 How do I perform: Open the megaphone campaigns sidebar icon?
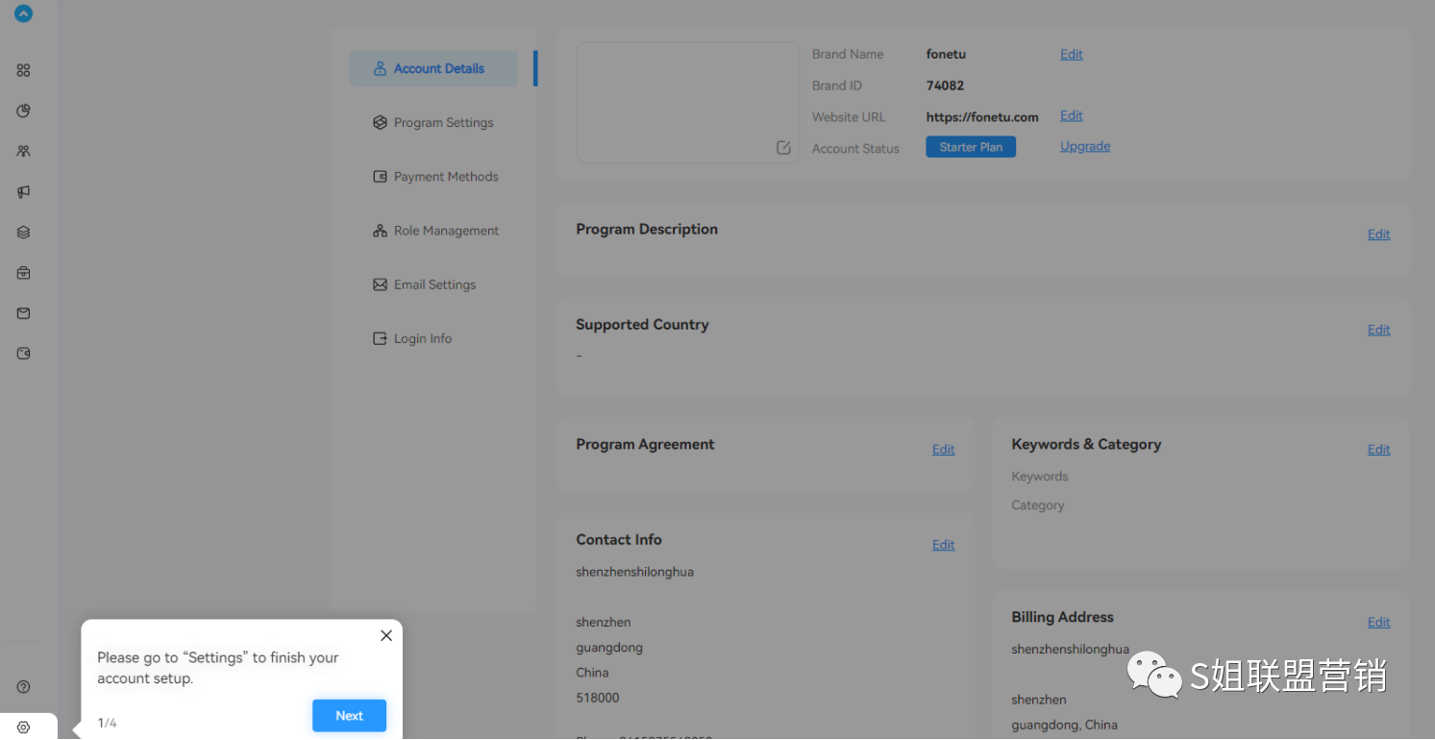[x=24, y=192]
